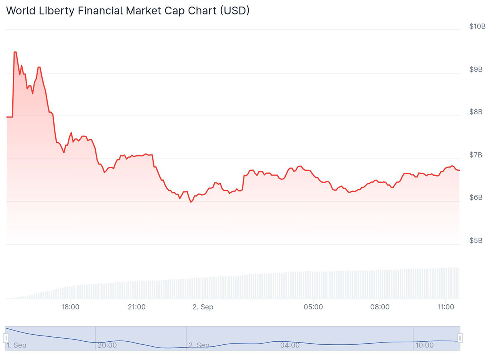Click the 04:00 marker in range navigator

click(290, 345)
